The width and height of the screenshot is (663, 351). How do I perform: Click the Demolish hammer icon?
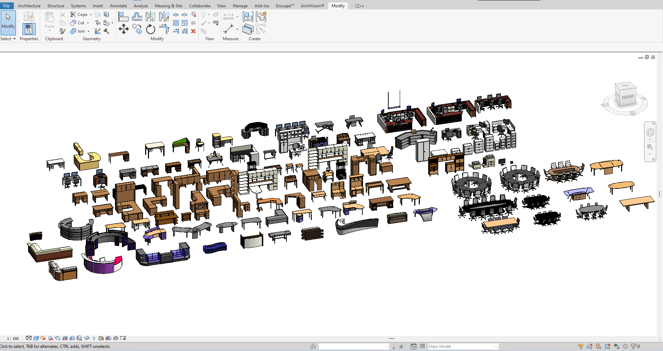click(107, 31)
